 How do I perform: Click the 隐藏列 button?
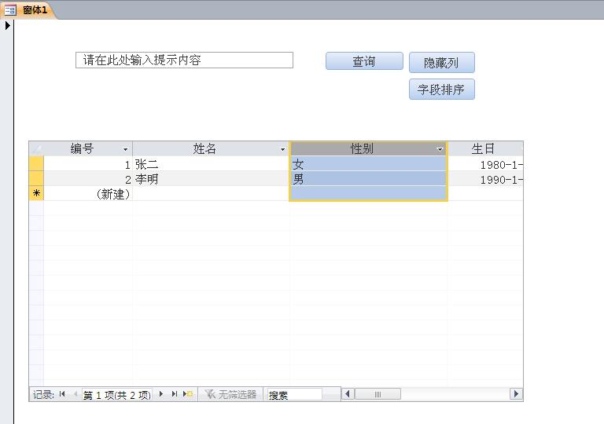[441, 62]
